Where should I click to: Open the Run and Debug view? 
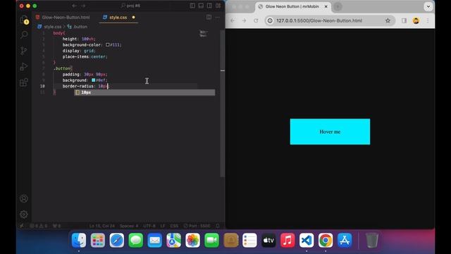[x=24, y=66]
